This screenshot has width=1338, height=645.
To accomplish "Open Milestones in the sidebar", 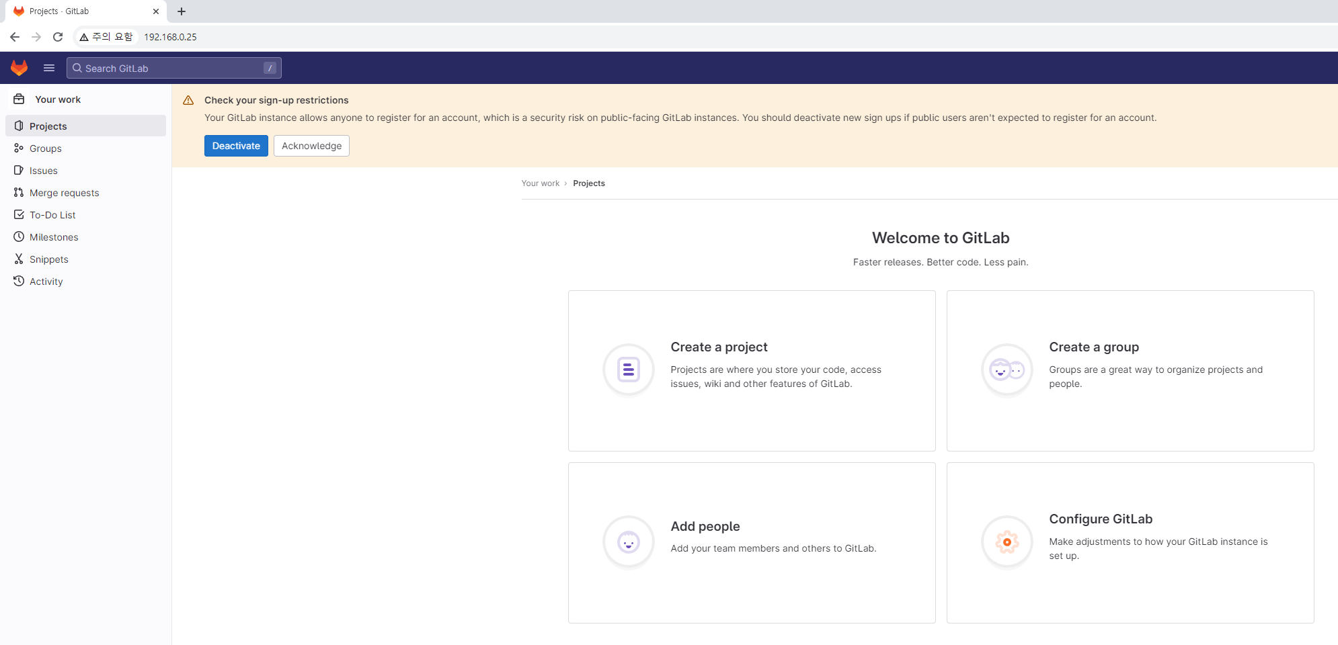I will [85, 236].
